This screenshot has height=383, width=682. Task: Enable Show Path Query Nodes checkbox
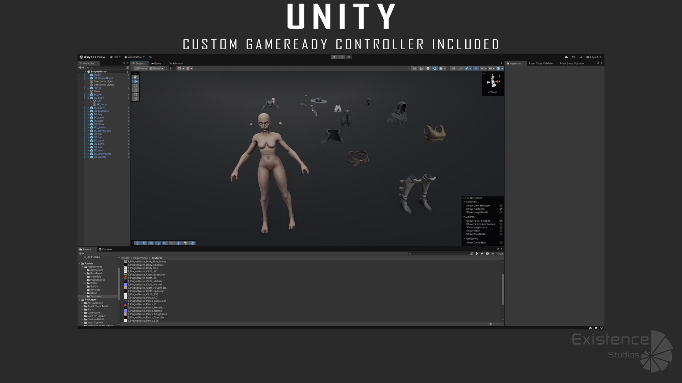(501, 224)
